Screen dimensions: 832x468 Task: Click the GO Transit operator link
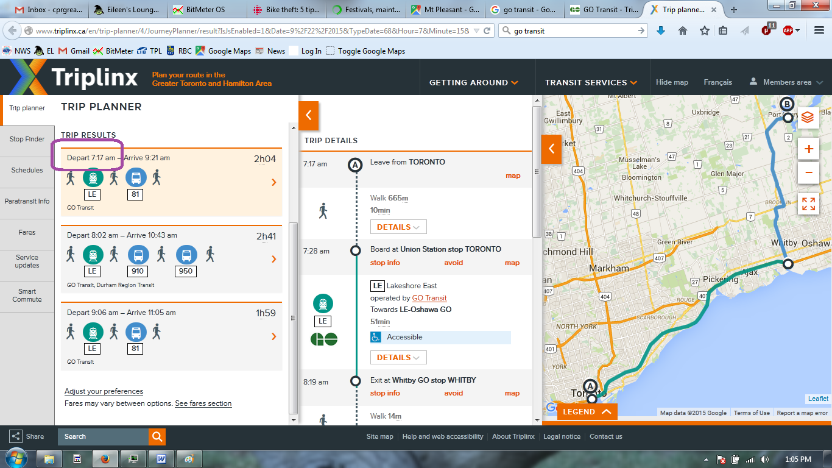(x=429, y=298)
